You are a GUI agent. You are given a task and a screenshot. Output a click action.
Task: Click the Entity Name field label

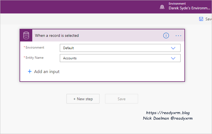(34, 58)
